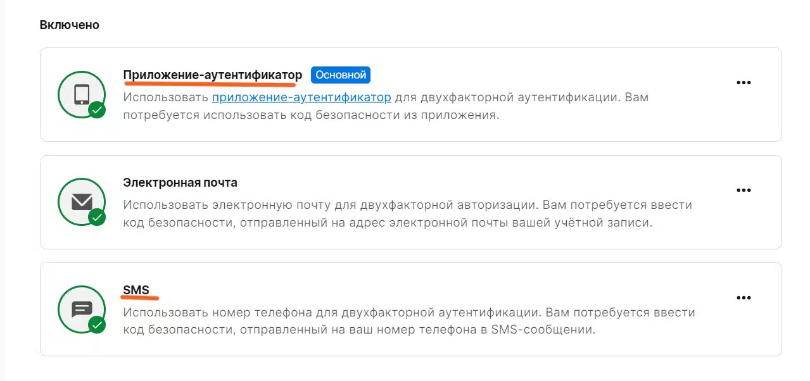Click empty space right of Электронная почта title
The width and height of the screenshot is (810, 381).
[x=443, y=183]
